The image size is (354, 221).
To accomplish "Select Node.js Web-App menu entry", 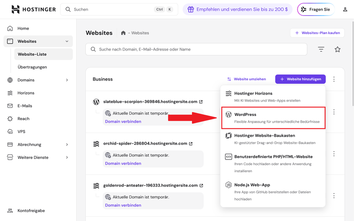I will 273,191.
